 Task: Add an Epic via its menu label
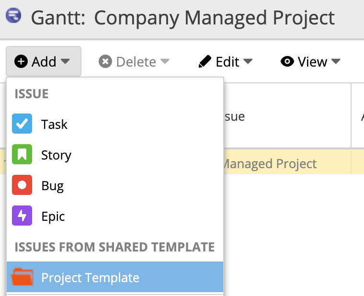(53, 216)
